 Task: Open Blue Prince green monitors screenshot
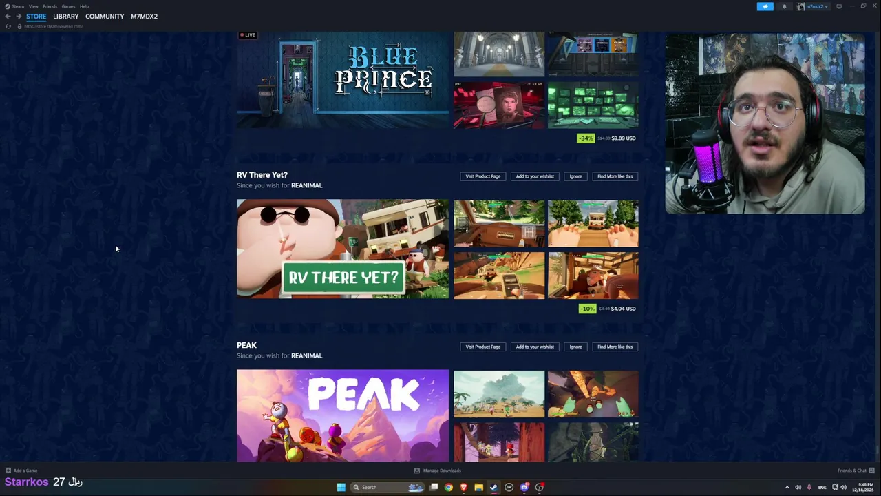click(593, 105)
